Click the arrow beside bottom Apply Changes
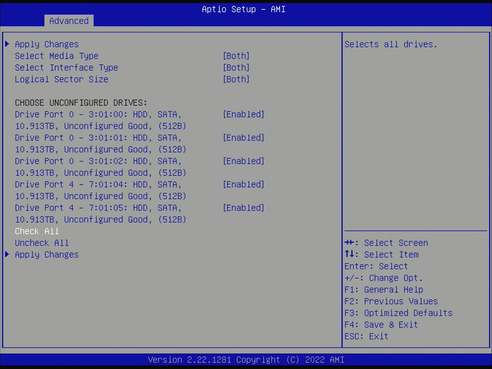492x369 pixels. (x=7, y=254)
